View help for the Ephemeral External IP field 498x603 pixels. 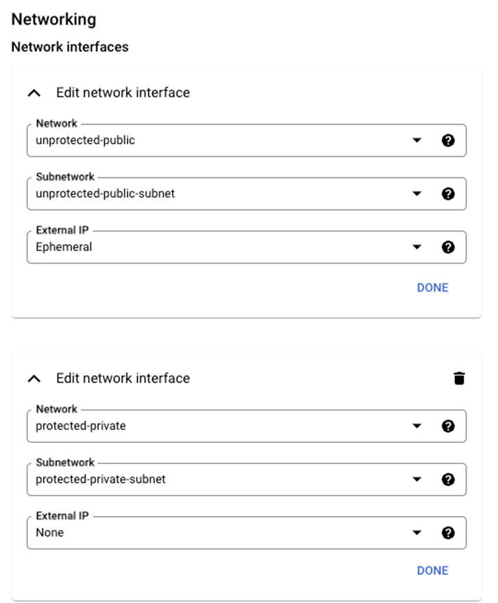click(x=449, y=246)
